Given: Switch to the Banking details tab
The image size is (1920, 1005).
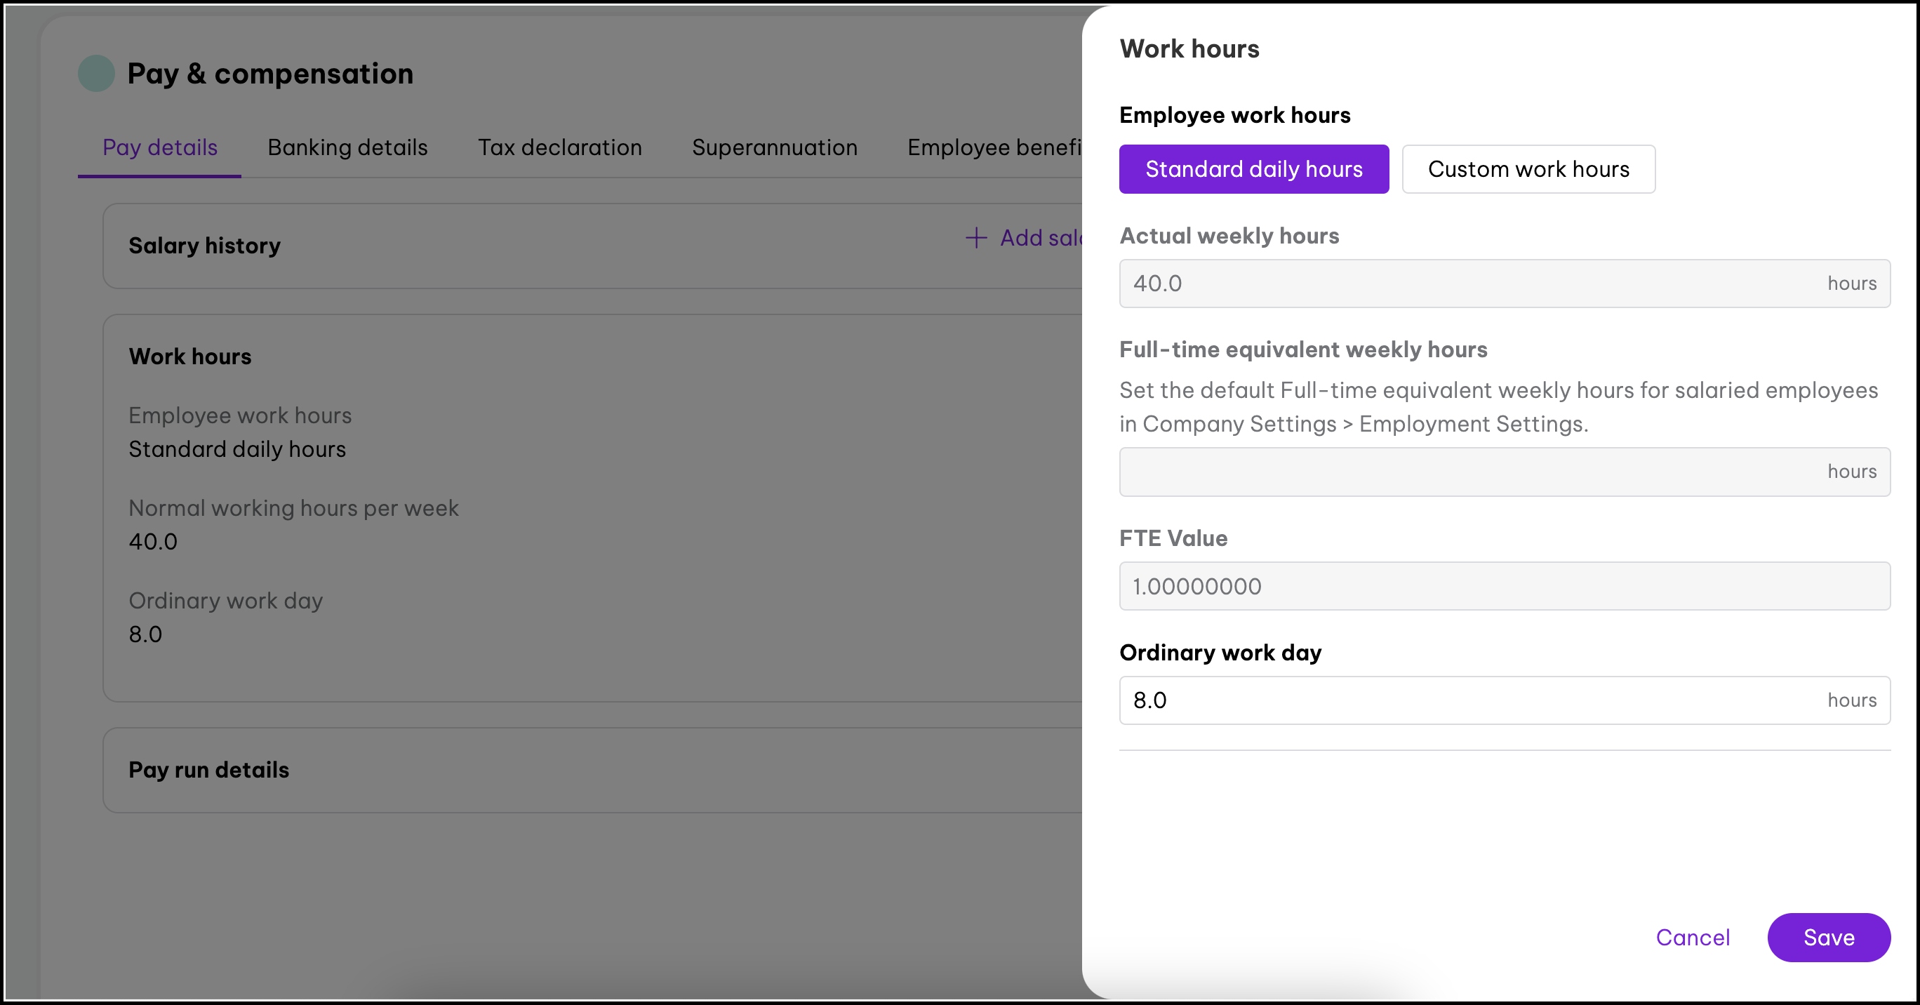Looking at the screenshot, I should click(x=347, y=147).
